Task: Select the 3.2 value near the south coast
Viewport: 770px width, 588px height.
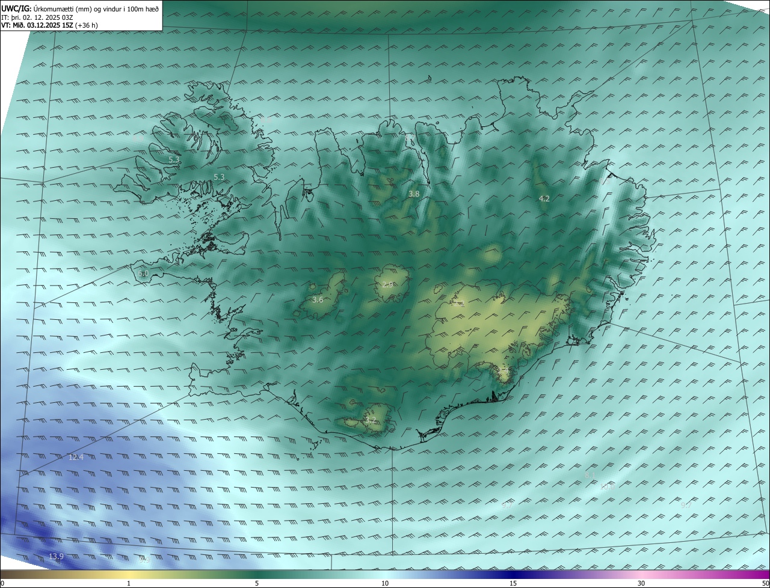Action: (371, 420)
